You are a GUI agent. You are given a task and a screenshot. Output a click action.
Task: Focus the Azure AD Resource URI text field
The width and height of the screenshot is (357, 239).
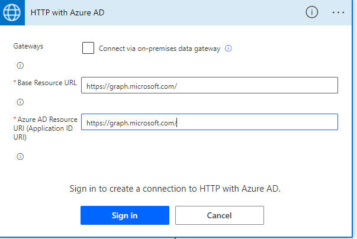tap(209, 122)
